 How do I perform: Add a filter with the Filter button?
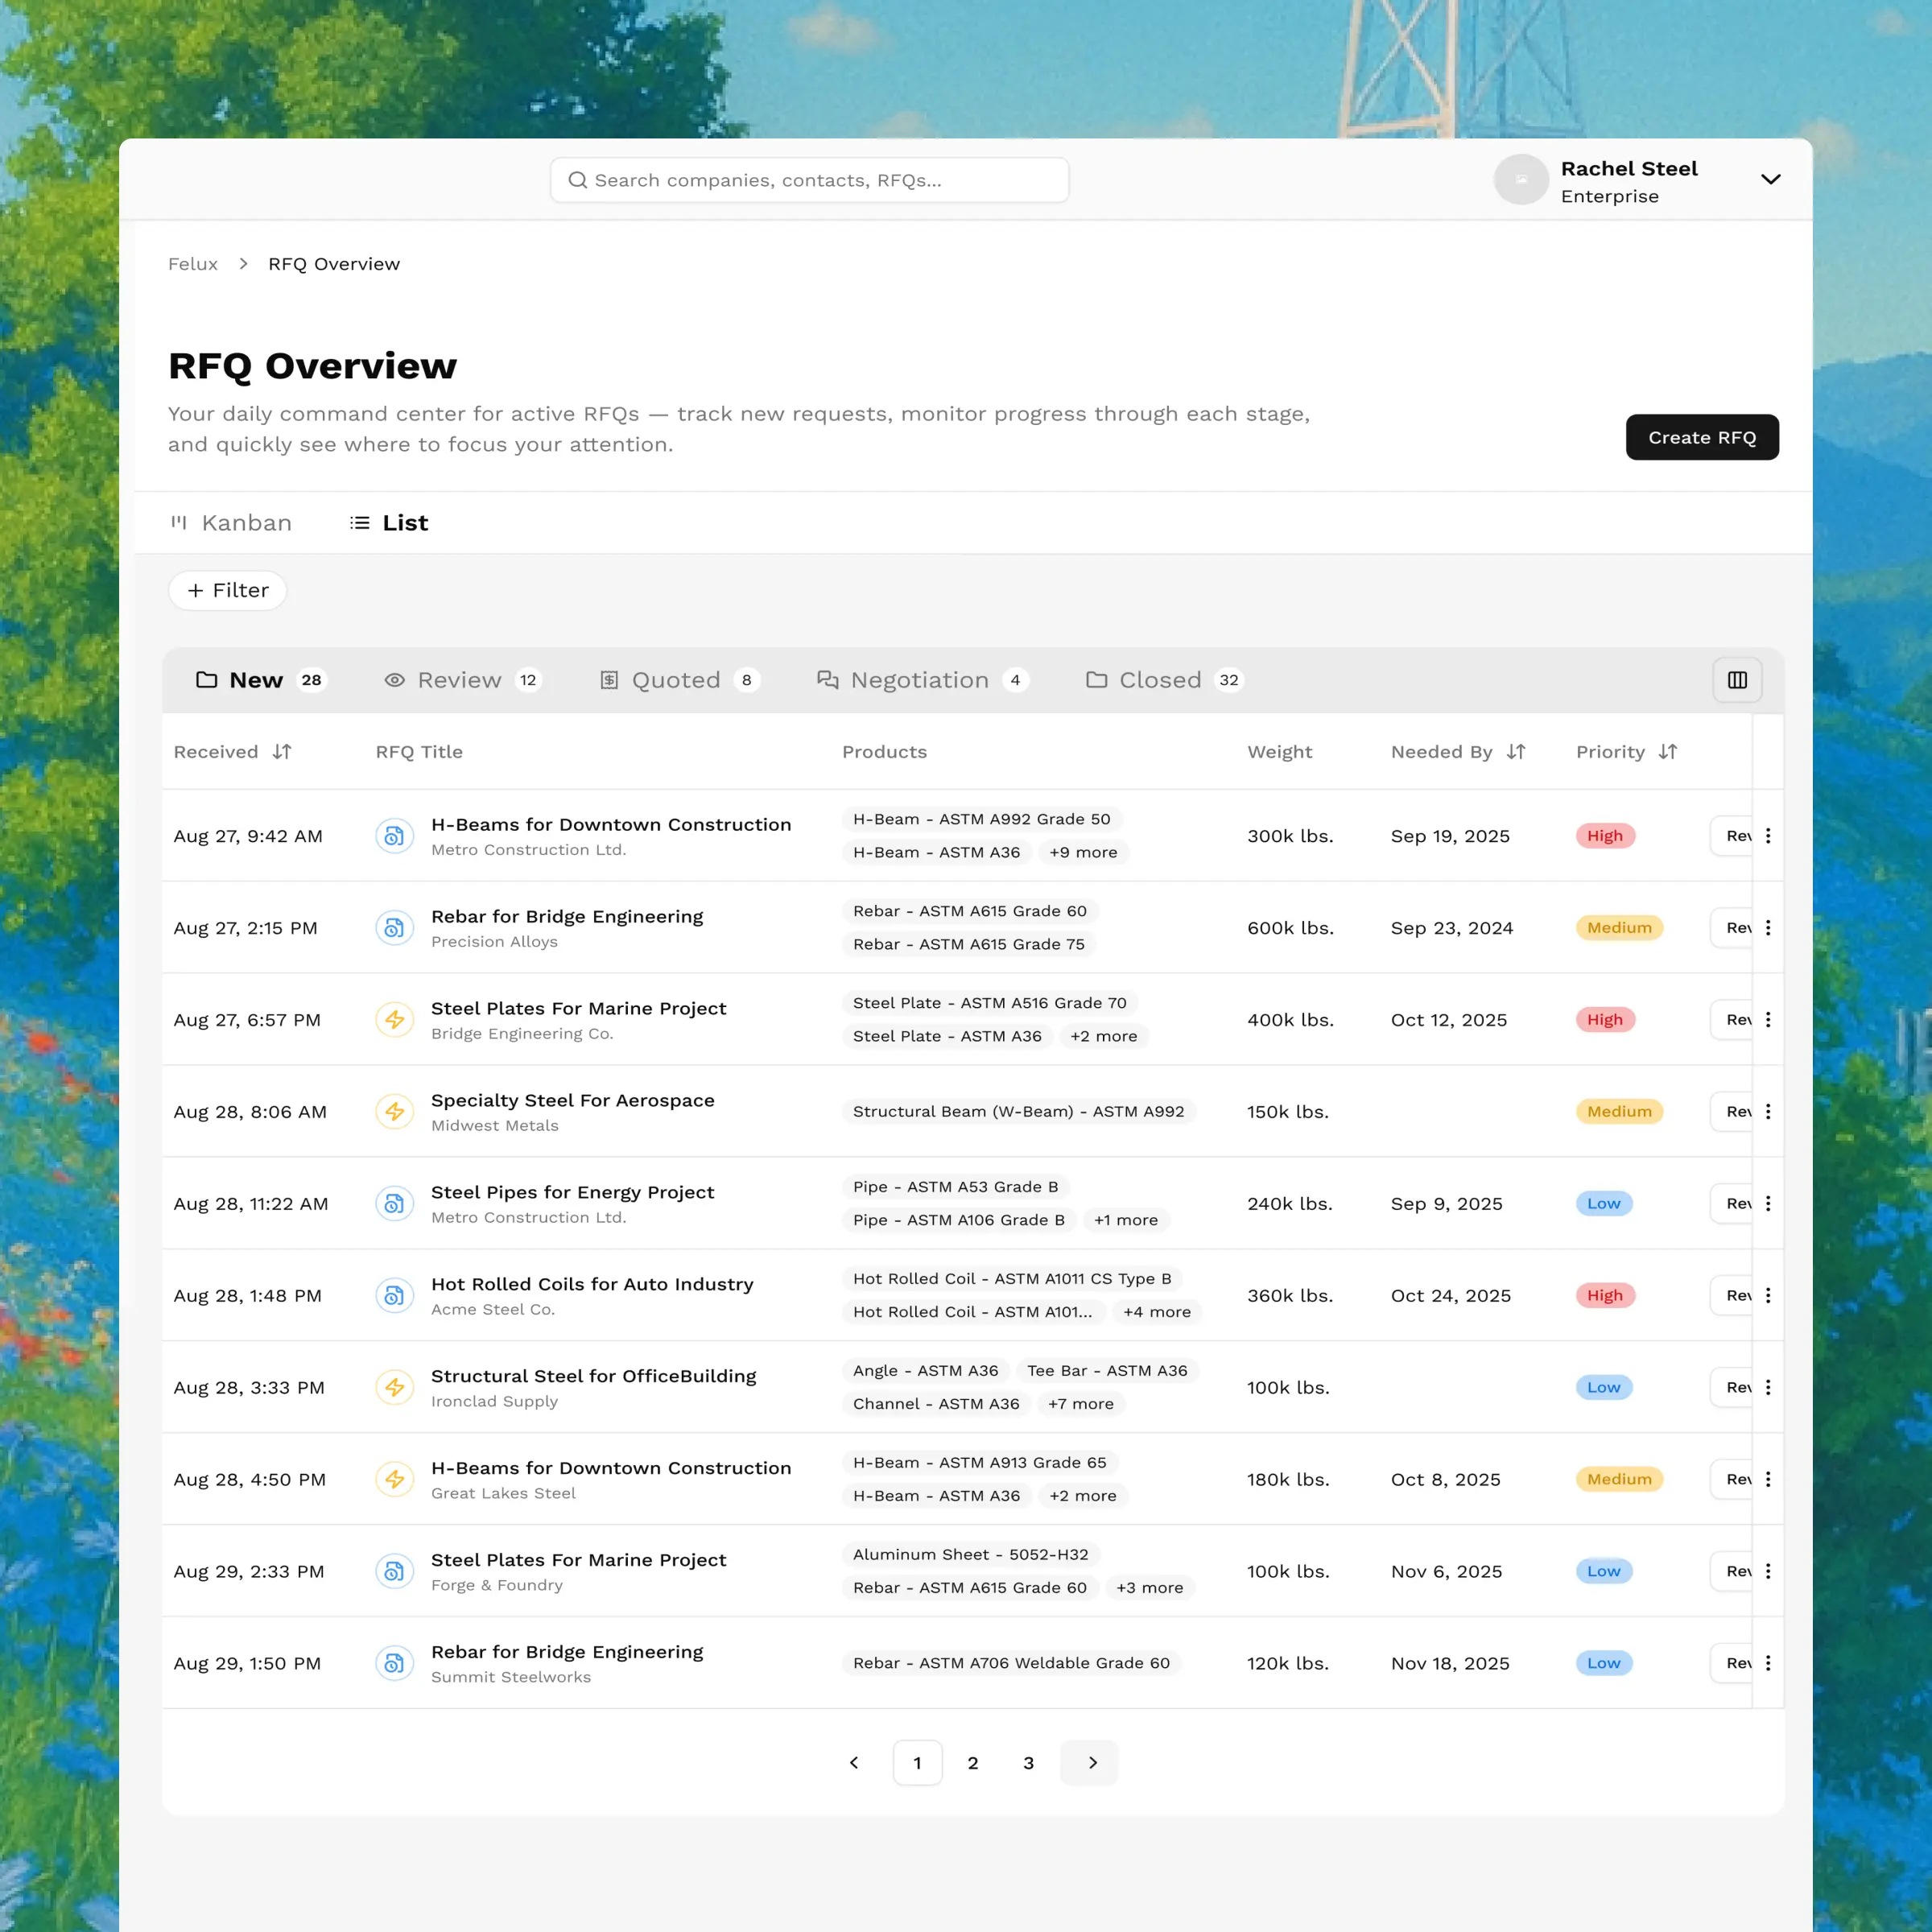coord(228,590)
